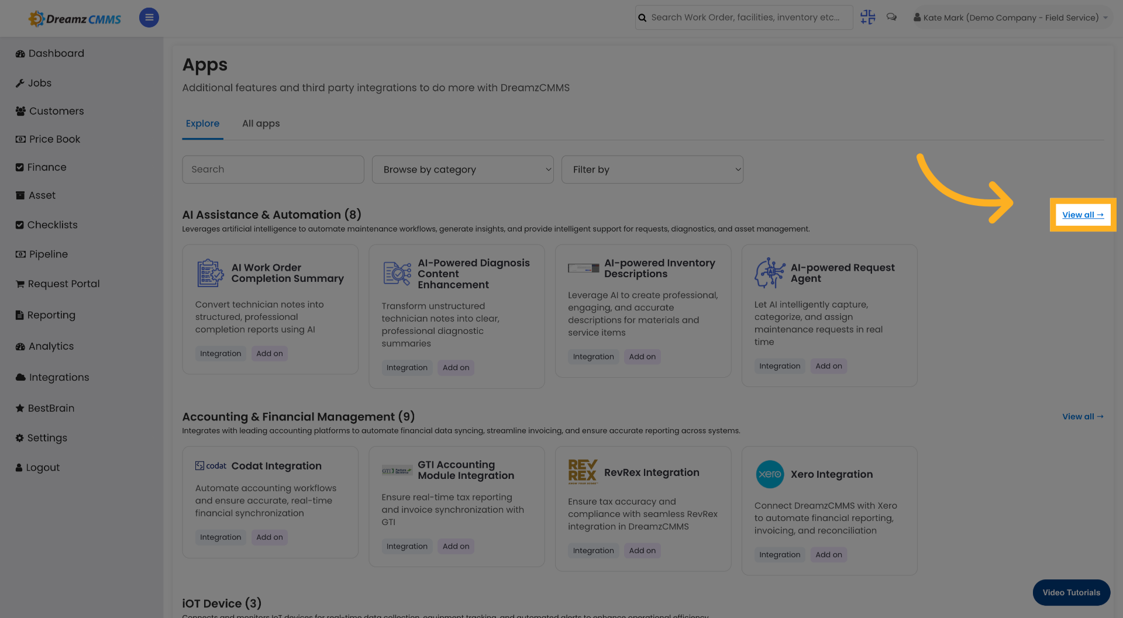Viewport: 1123px width, 618px height.
Task: Open the chat messages icon in header
Action: [891, 18]
